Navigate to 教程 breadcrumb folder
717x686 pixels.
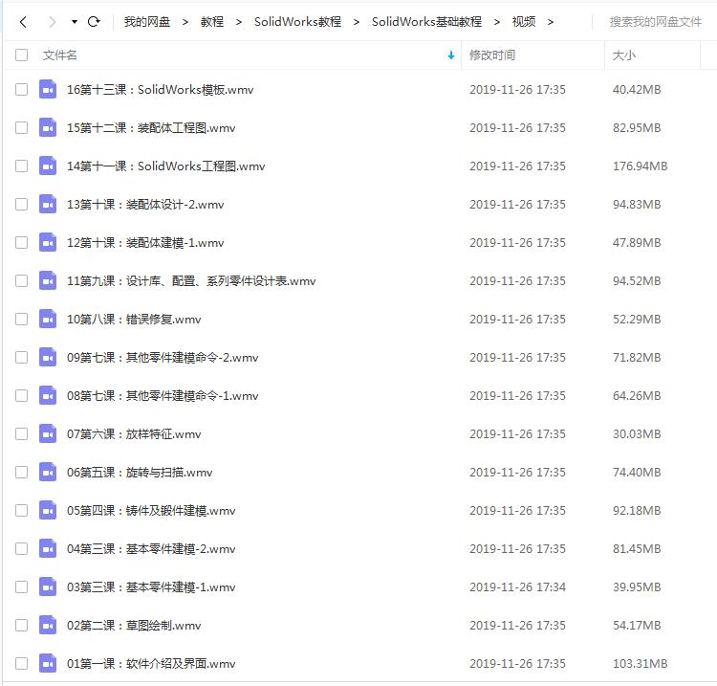[212, 21]
